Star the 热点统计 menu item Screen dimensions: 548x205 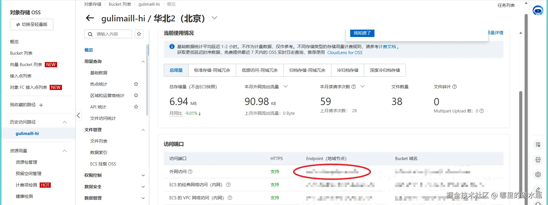click(x=136, y=84)
